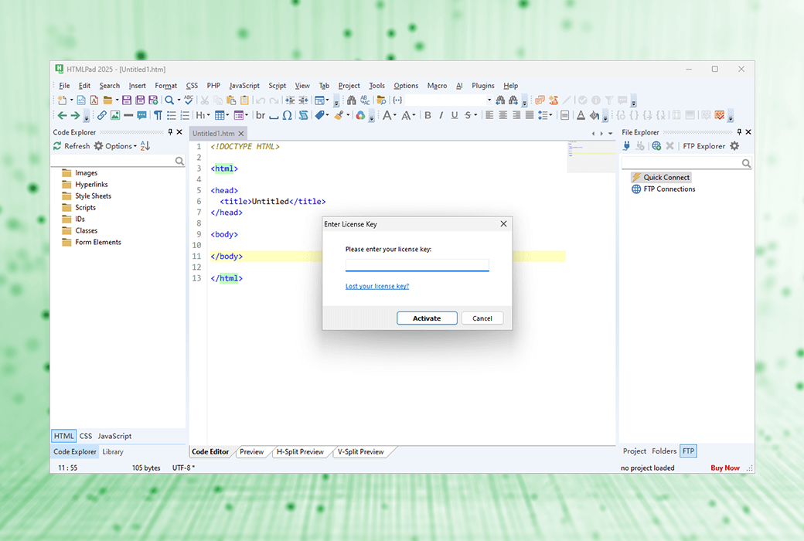Viewport: 804px width, 541px height.
Task: Click the non-breaking space icon
Action: click(x=274, y=117)
